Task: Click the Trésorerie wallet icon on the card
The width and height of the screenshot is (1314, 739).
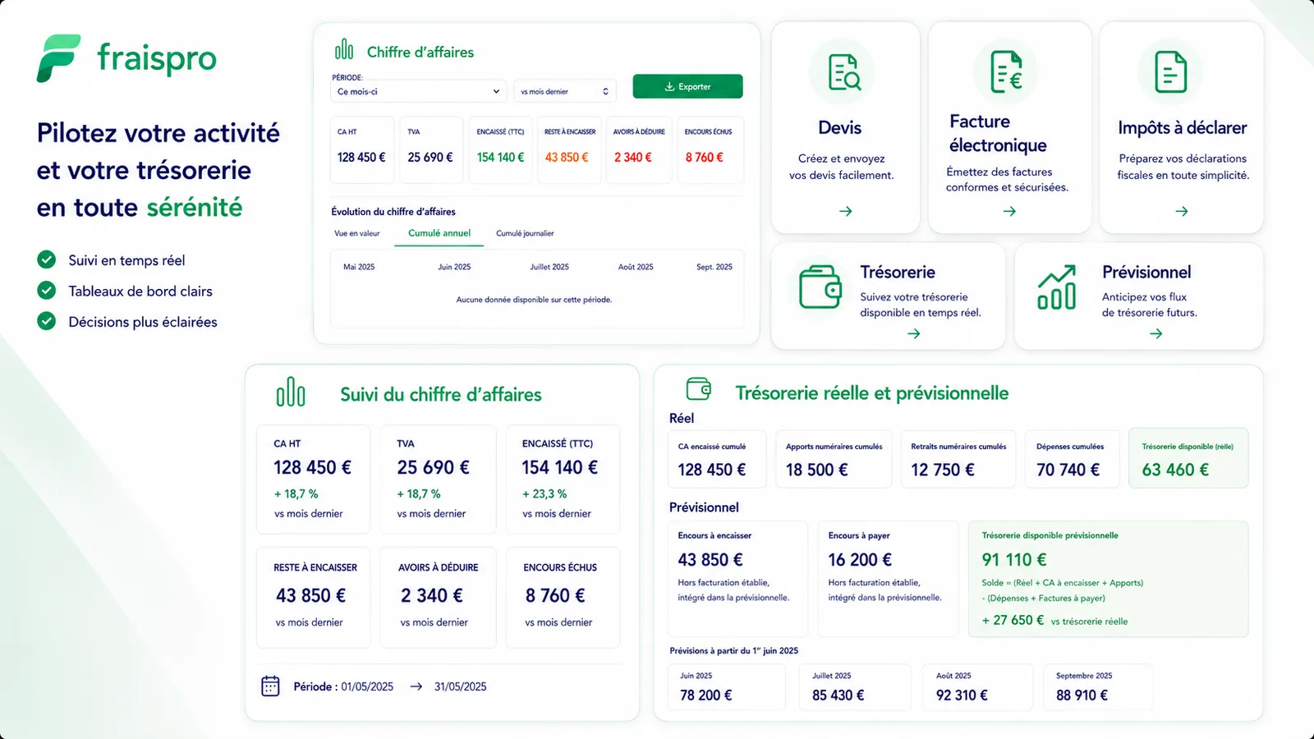Action: point(820,287)
